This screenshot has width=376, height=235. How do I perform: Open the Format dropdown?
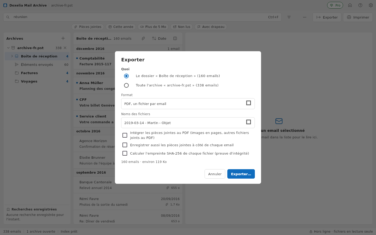(x=188, y=104)
